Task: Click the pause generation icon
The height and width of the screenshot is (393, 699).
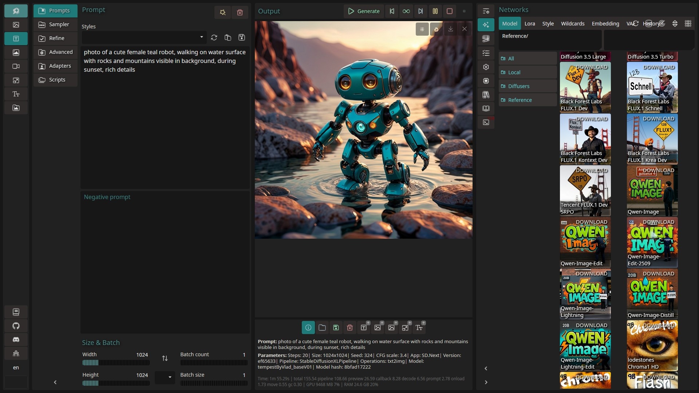Action: coord(435,11)
